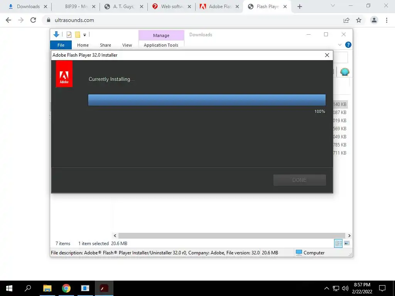Open the clock showing 8:57 PM
The height and width of the screenshot is (296, 395).
point(362,288)
